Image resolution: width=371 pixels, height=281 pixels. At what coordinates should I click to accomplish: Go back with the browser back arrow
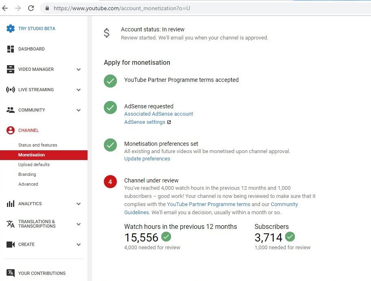pyautogui.click(x=5, y=8)
